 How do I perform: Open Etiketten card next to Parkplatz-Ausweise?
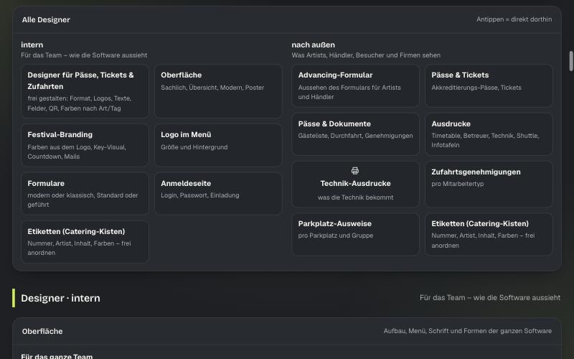[489, 234]
